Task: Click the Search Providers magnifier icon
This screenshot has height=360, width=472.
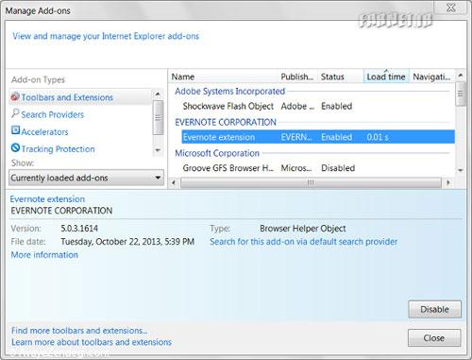Action: pyautogui.click(x=15, y=113)
